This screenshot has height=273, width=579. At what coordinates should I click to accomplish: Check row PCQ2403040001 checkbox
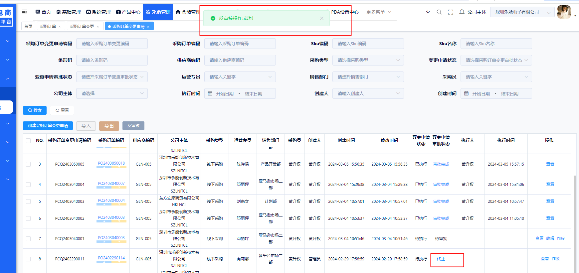[x=28, y=239]
